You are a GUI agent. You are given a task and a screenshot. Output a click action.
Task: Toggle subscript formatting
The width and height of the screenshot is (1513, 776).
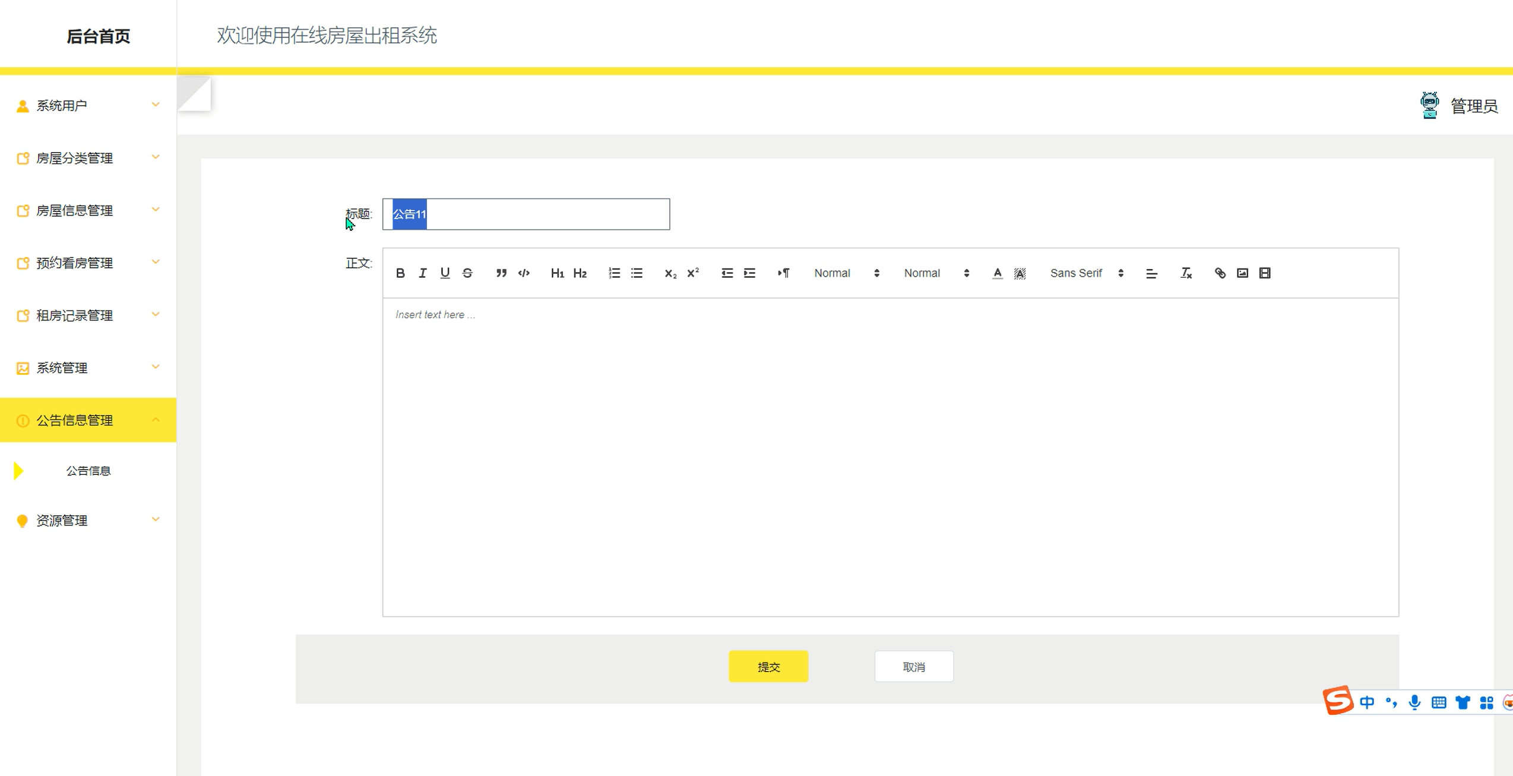pyautogui.click(x=670, y=273)
